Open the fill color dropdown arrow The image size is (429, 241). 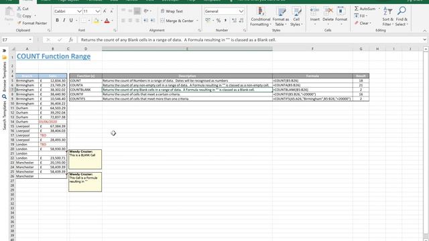pos(101,21)
